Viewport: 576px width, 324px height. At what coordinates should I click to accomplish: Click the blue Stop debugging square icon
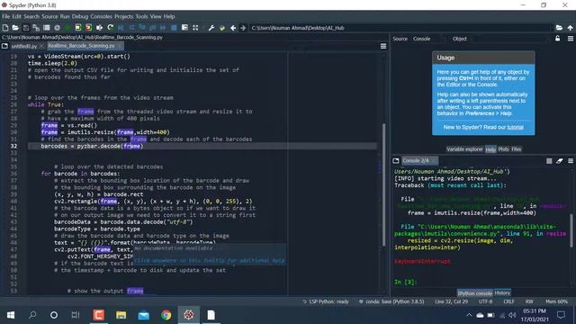click(174, 28)
